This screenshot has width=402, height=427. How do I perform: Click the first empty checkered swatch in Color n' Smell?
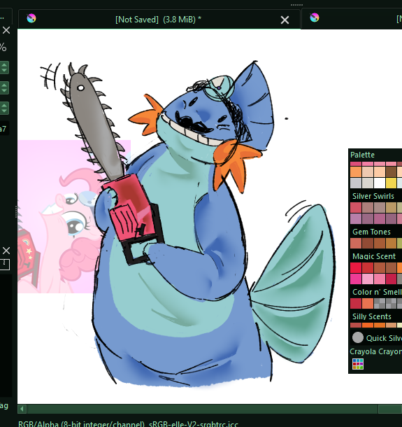pos(379,303)
